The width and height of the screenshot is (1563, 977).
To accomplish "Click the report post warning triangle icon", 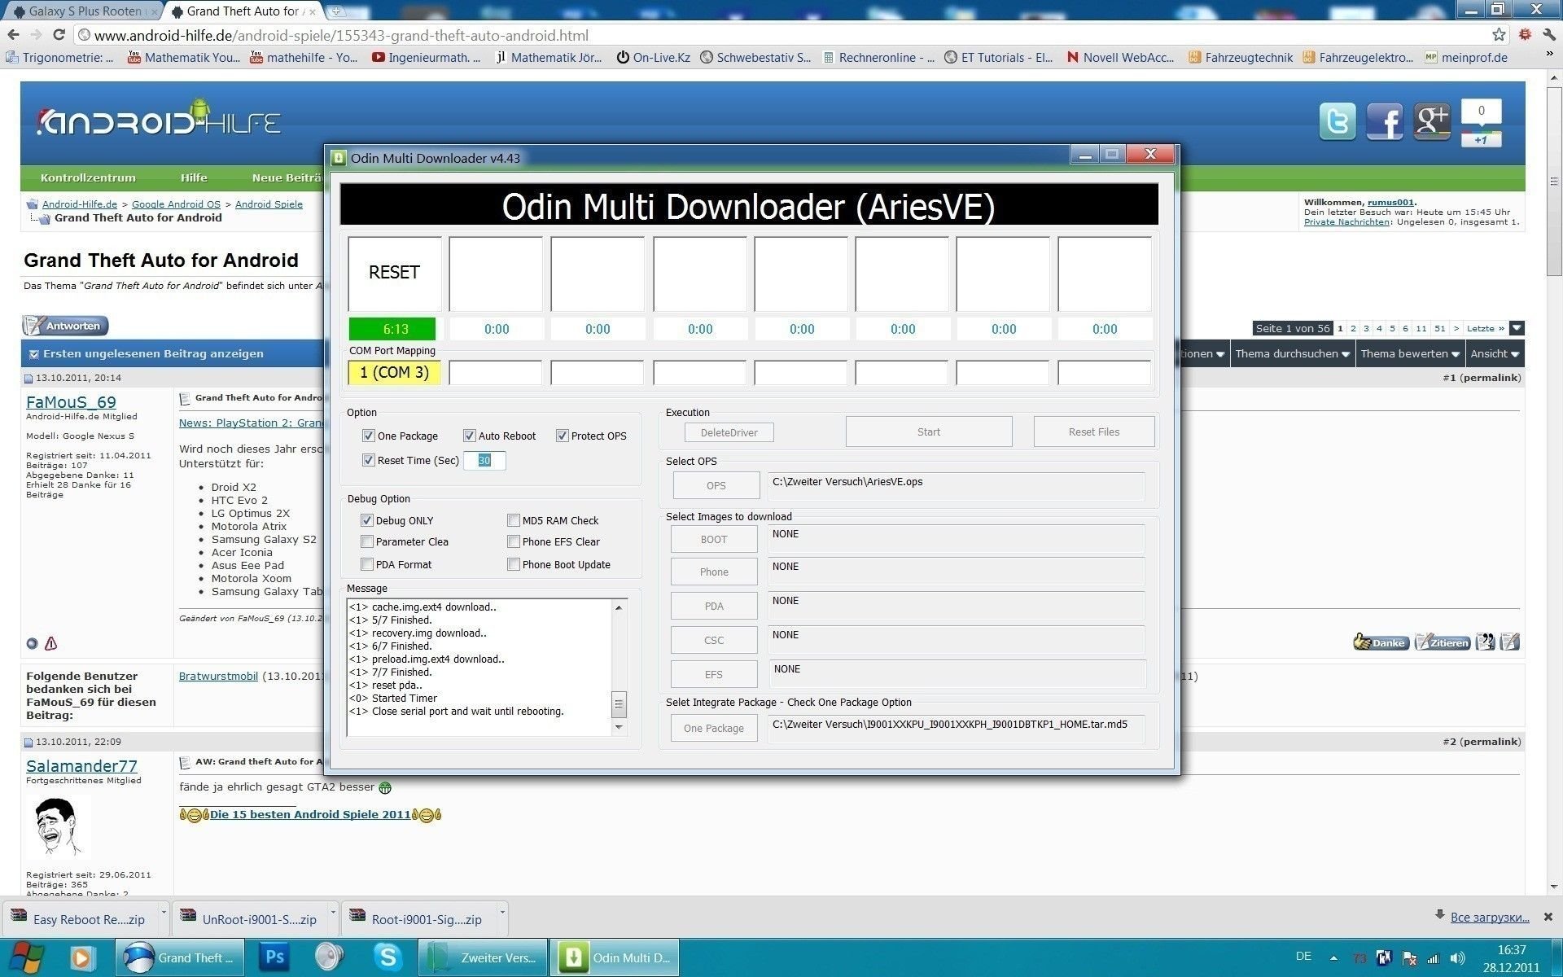I will pyautogui.click(x=50, y=643).
